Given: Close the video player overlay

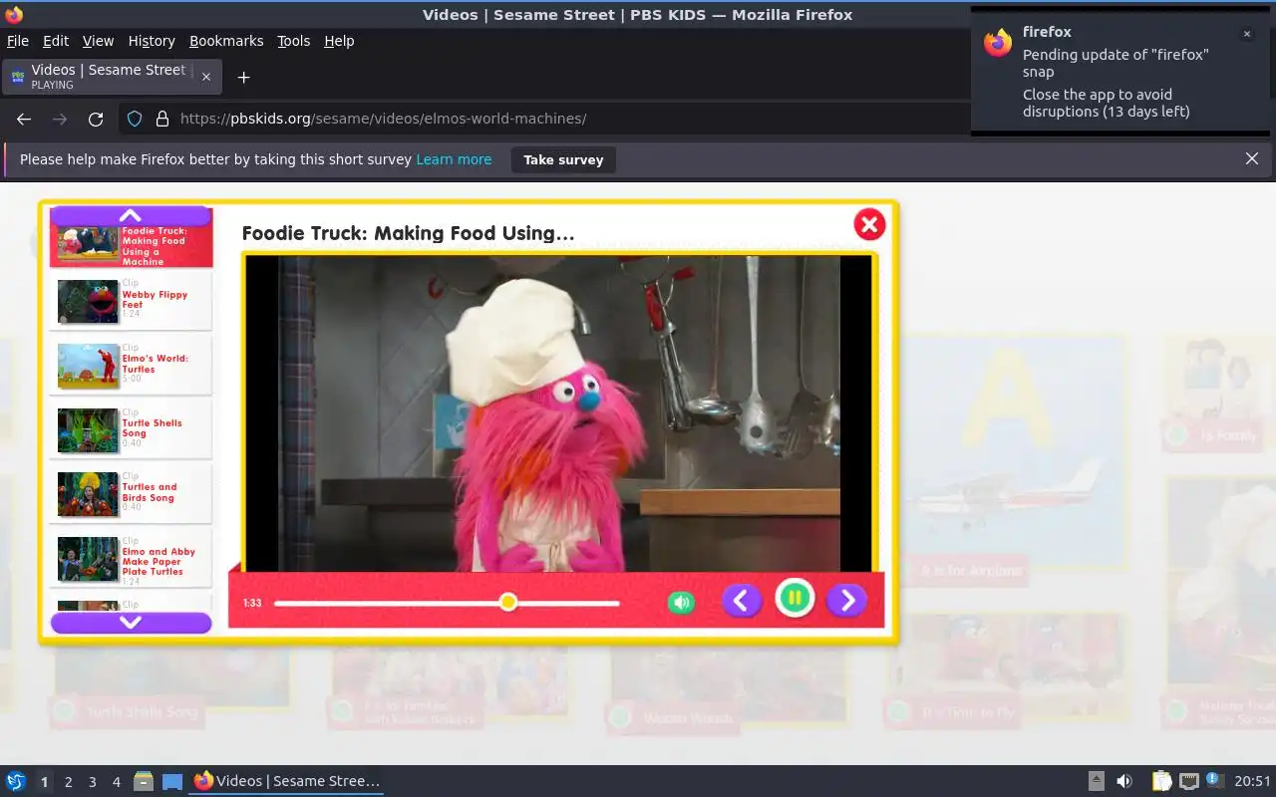Looking at the screenshot, I should [869, 224].
